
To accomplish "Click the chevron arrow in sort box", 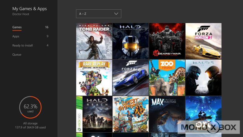I will click(116, 14).
